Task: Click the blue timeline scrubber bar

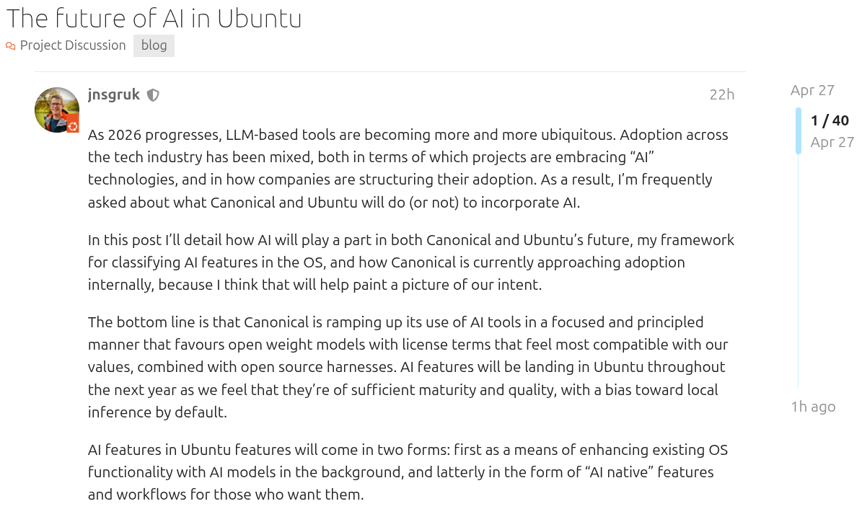Action: pyautogui.click(x=798, y=130)
